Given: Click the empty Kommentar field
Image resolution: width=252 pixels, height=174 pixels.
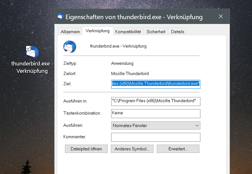Looking at the screenshot, I should tap(155, 137).
